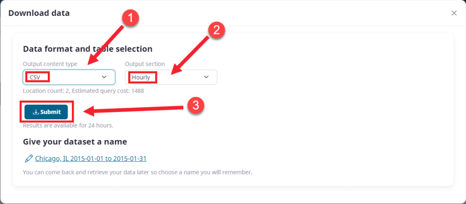
Task: Click the Hourly value text
Action: point(141,78)
